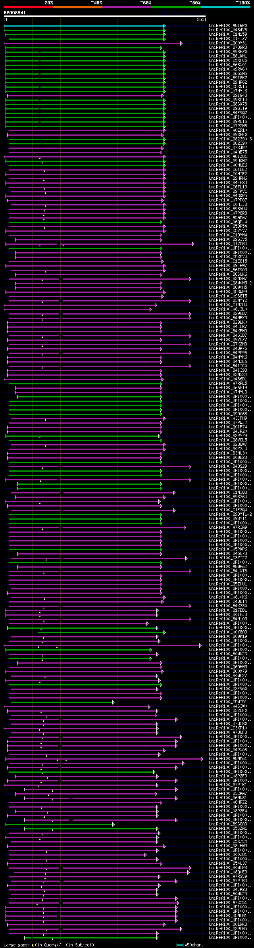Select label UniRef100_A7NYJ6
The width and height of the screenshot is (254, 948).
(x=228, y=91)
